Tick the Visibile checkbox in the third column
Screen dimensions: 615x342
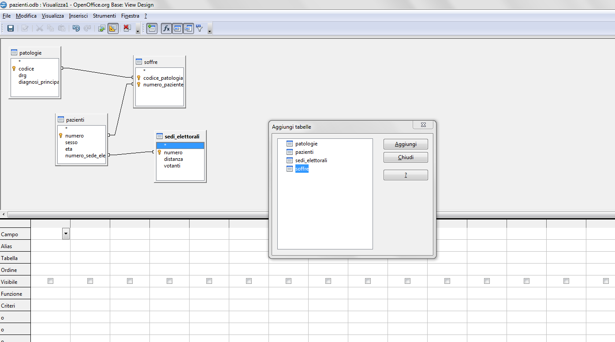click(x=130, y=281)
